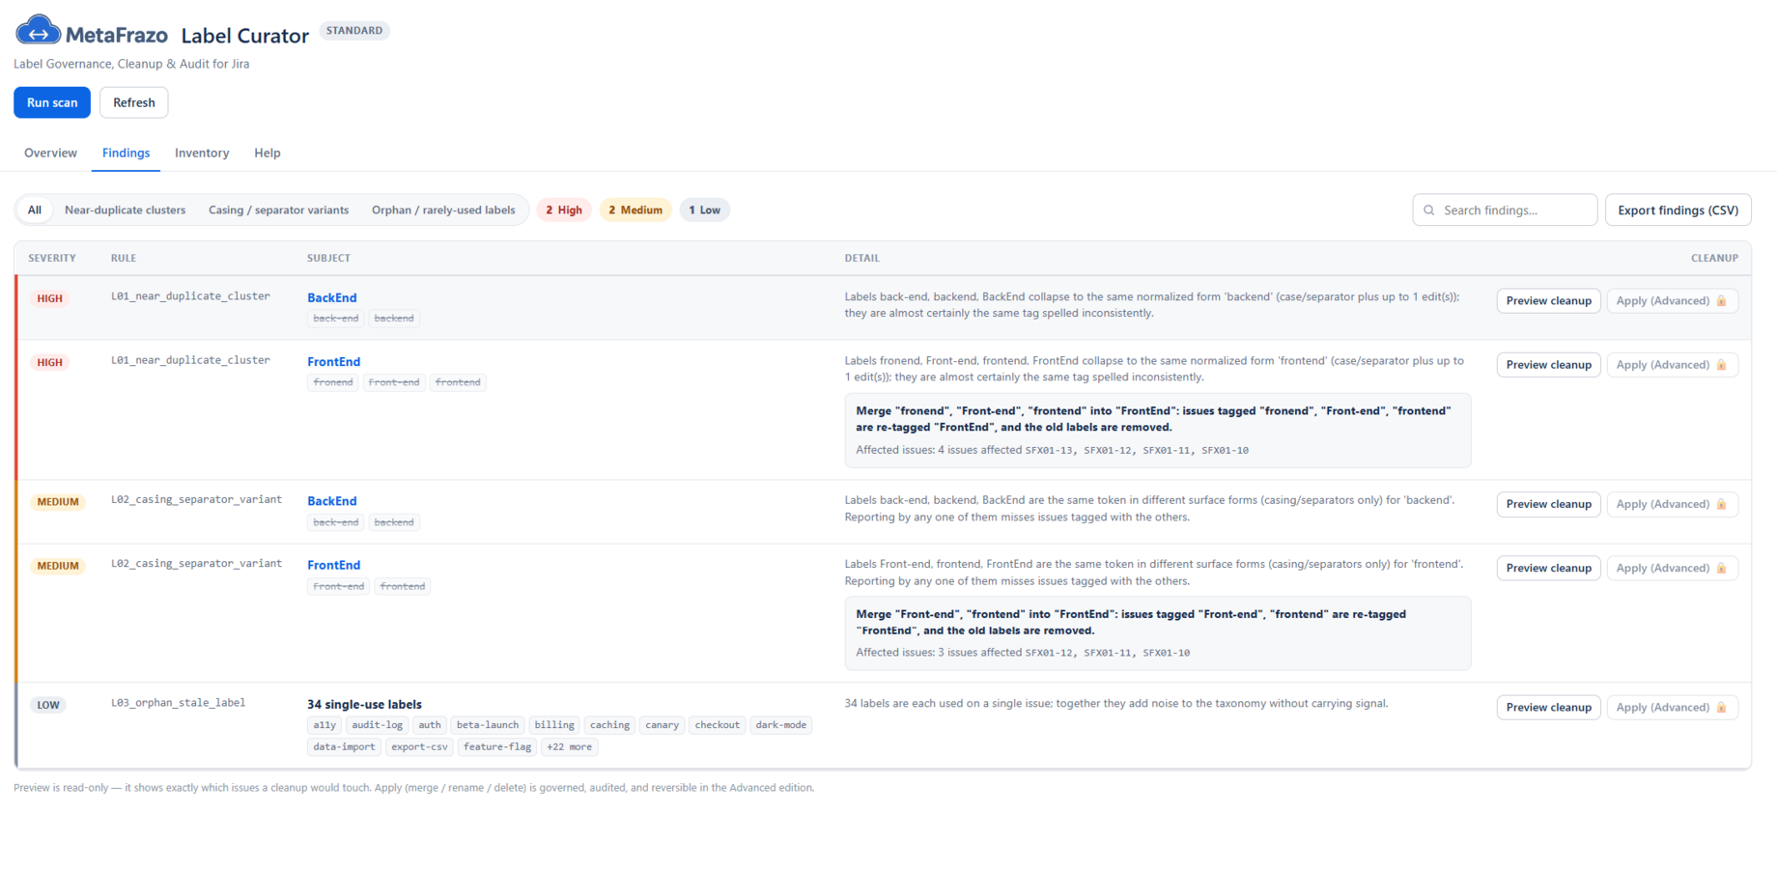Click the LOW severity badge

(48, 706)
